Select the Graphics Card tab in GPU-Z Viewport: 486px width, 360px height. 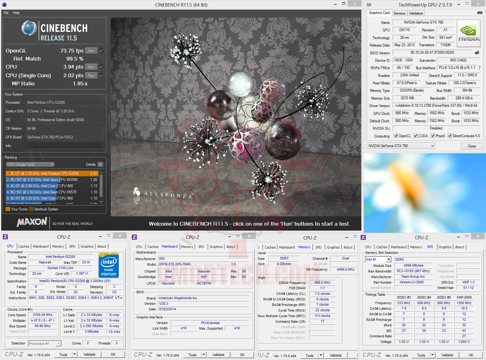tap(379, 13)
